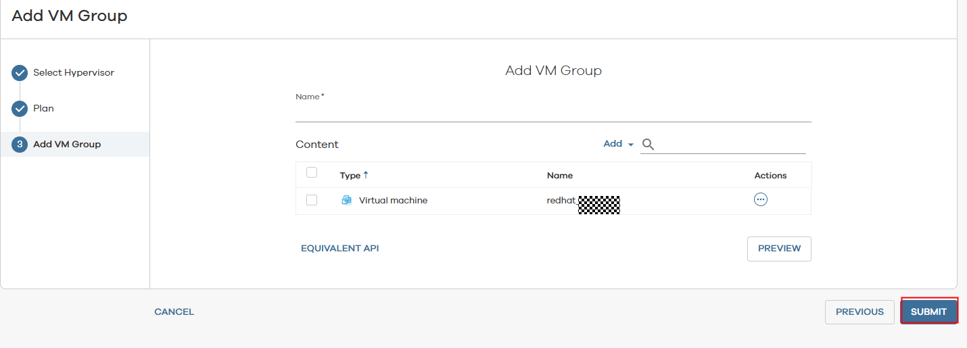Expand the Add dropdown in Content

pyautogui.click(x=618, y=144)
